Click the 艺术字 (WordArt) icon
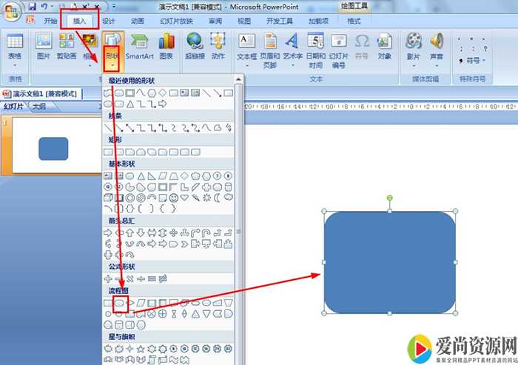The height and width of the screenshot is (365, 518). (x=292, y=46)
